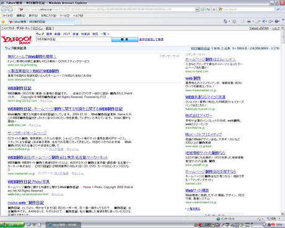Open the サーフボードホームページ result link

click(27, 133)
